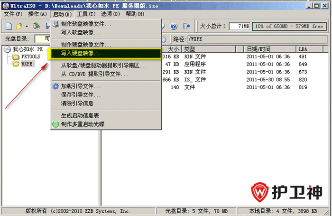
Task: Choose 制作多重启动光碟 menu entry
Action: click(106, 124)
